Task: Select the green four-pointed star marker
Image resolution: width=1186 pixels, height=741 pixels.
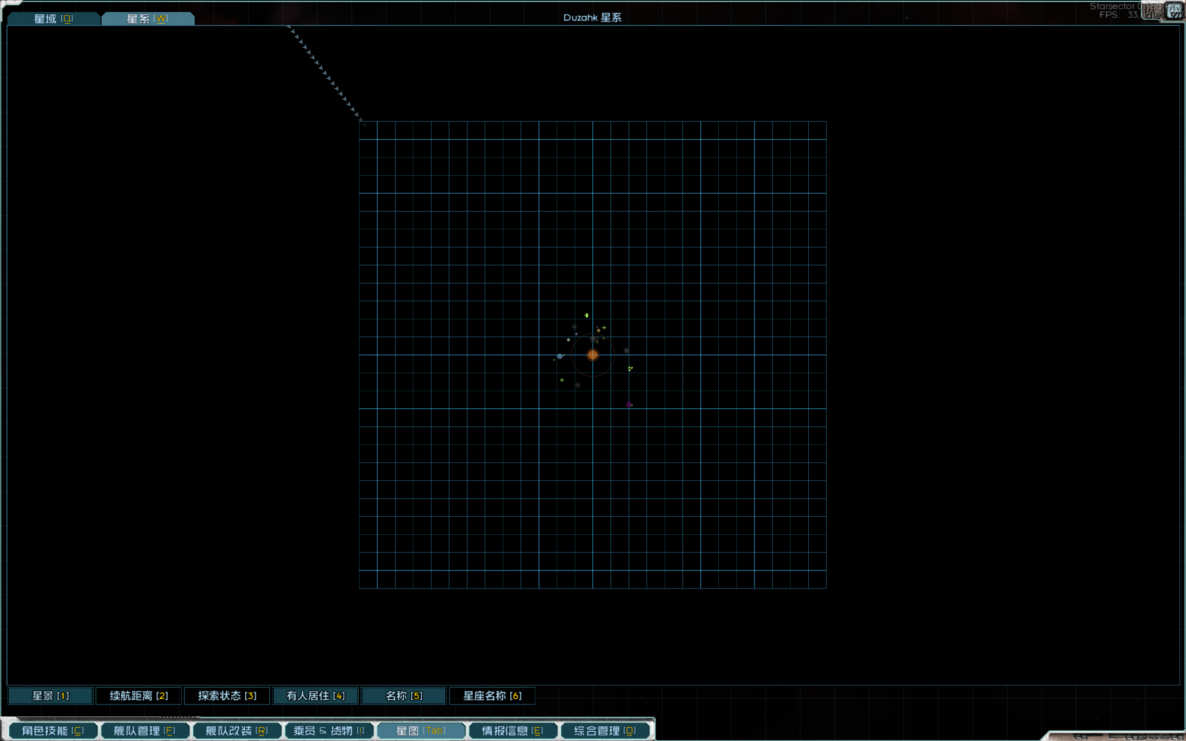Action: (x=562, y=380)
